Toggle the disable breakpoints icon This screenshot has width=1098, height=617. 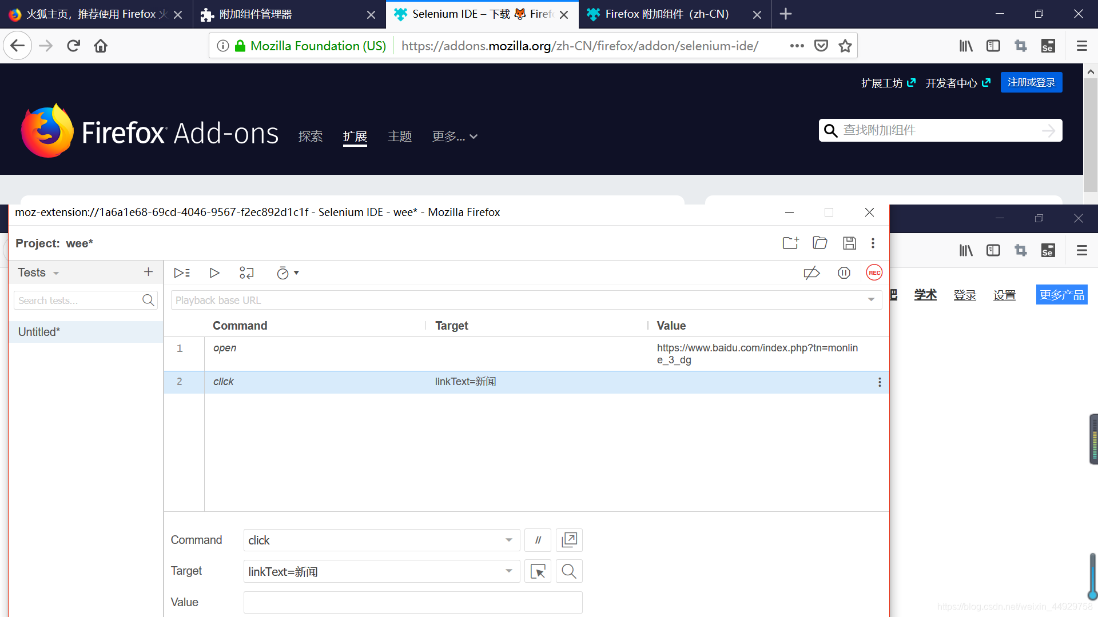tap(811, 273)
